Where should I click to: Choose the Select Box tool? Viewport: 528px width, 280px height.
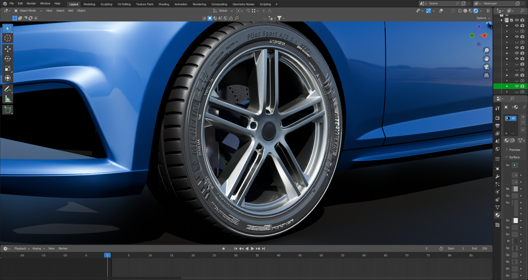(8, 28)
